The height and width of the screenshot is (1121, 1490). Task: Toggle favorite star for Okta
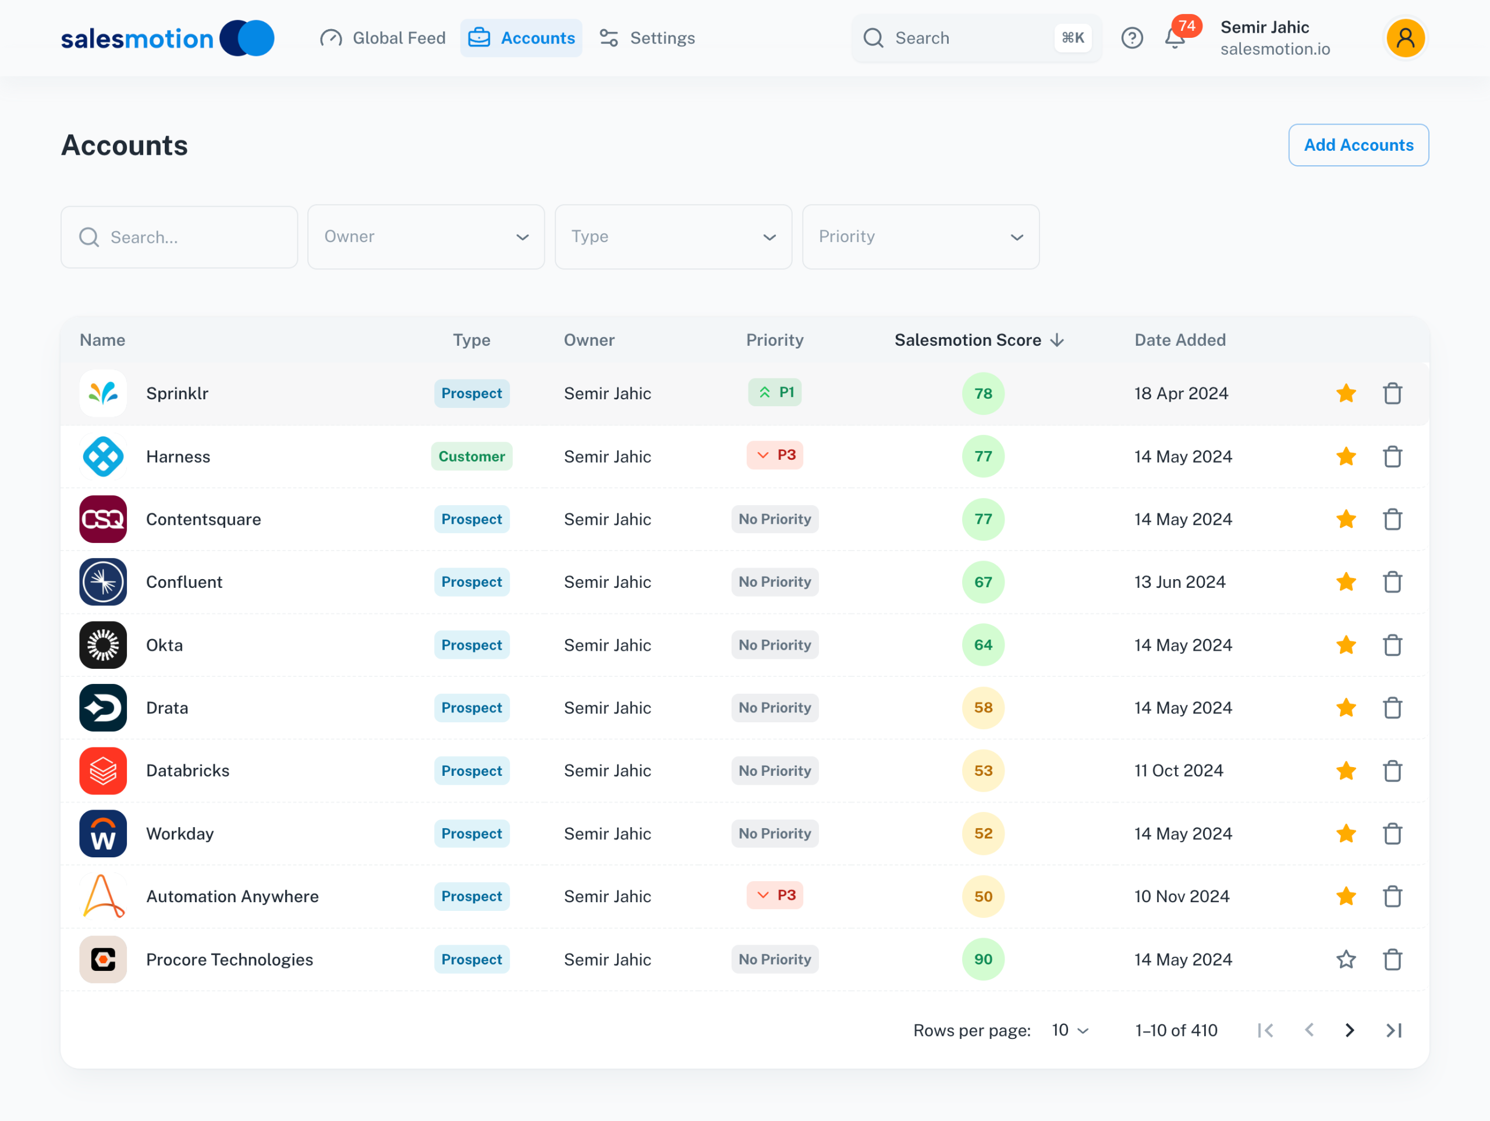coord(1346,645)
